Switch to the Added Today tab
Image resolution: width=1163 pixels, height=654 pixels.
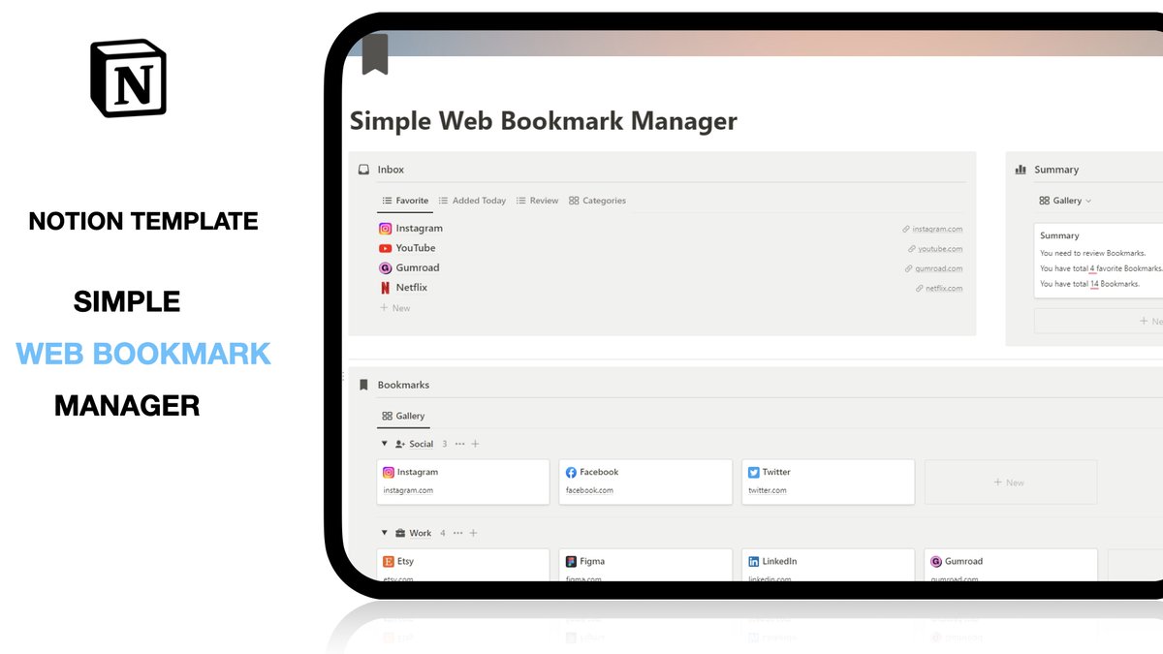click(472, 201)
